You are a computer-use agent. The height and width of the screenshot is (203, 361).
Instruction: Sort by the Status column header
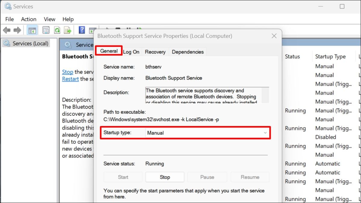click(x=292, y=57)
